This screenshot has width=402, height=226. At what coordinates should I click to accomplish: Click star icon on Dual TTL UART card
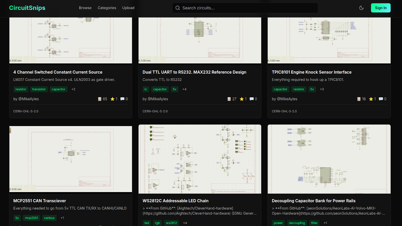point(242,99)
